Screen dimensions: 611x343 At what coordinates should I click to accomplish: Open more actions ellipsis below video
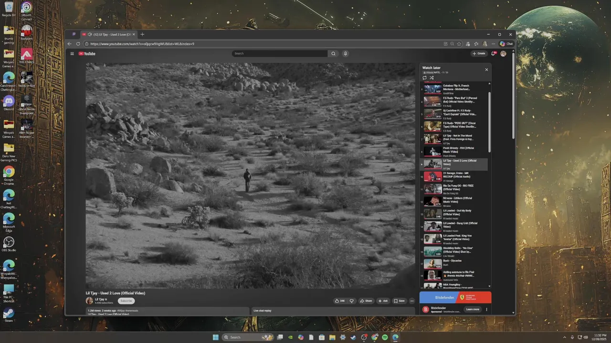(412, 301)
